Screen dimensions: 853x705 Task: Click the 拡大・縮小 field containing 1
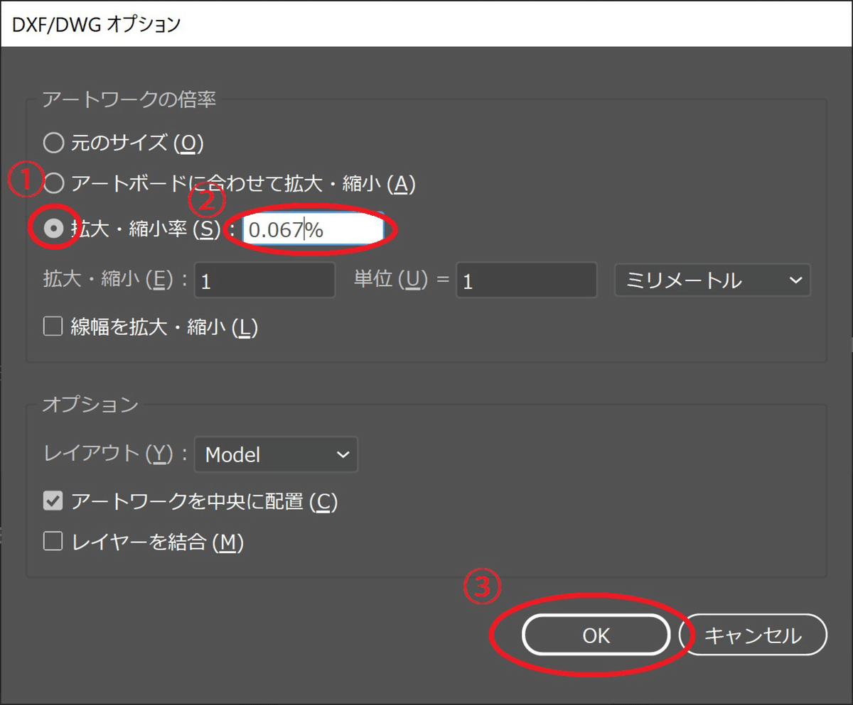pos(263,280)
